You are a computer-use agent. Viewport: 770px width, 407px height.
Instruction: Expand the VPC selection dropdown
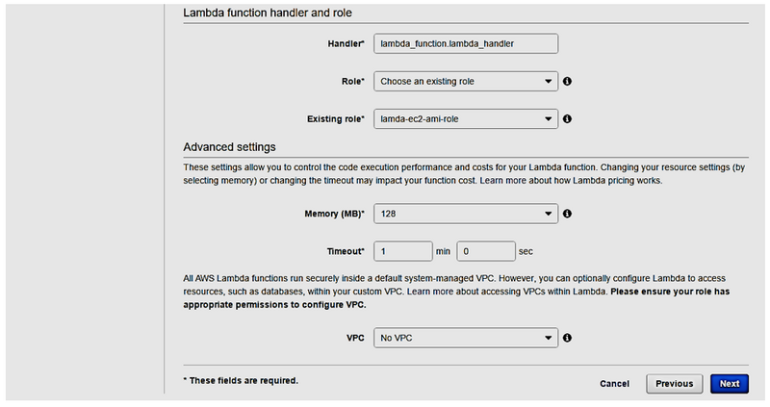(466, 338)
